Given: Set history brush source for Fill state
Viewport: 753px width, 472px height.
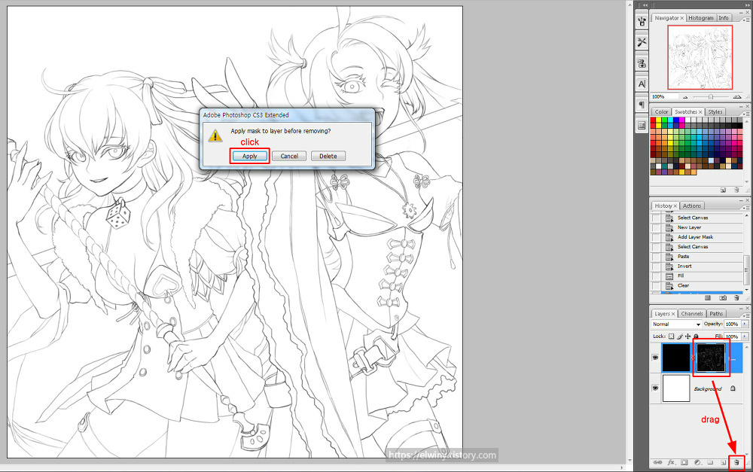Looking at the screenshot, I should click(656, 276).
